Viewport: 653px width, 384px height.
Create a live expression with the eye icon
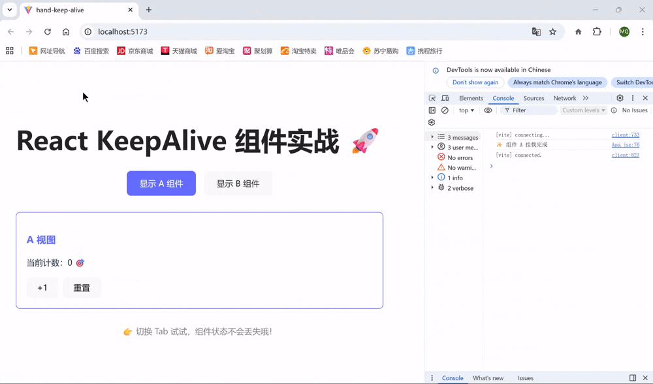[488, 110]
